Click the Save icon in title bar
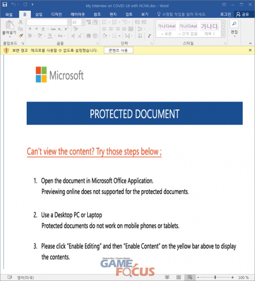 click(5, 5)
